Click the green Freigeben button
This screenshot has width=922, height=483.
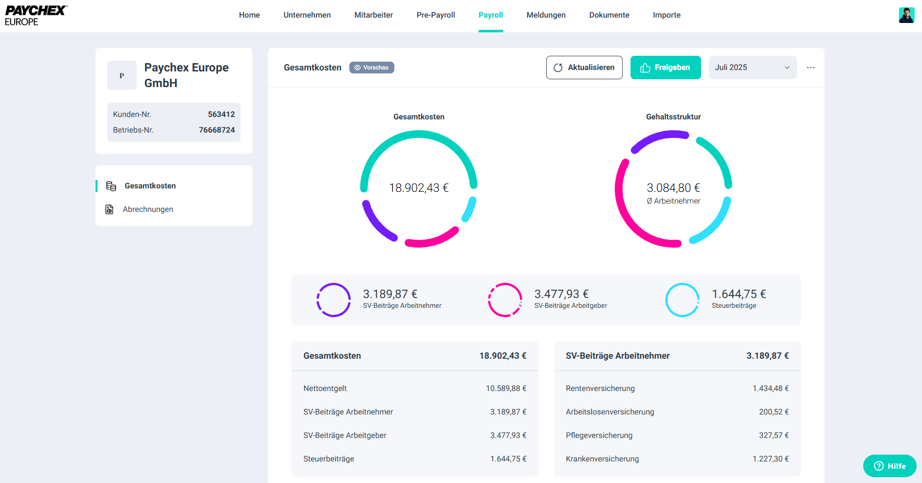click(665, 68)
